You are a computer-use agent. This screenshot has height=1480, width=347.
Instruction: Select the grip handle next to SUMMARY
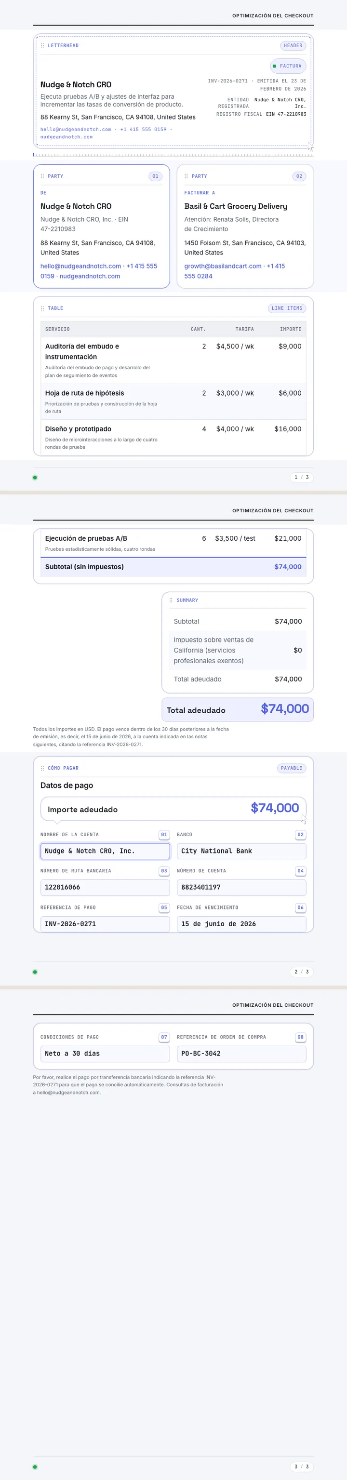171,600
